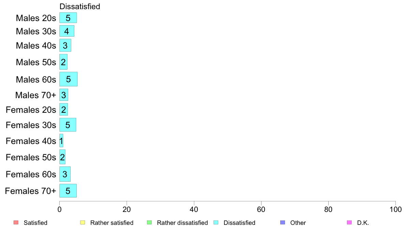405x250 pixels.
Task: Select the Females 70+ bar
Action: coord(68,191)
